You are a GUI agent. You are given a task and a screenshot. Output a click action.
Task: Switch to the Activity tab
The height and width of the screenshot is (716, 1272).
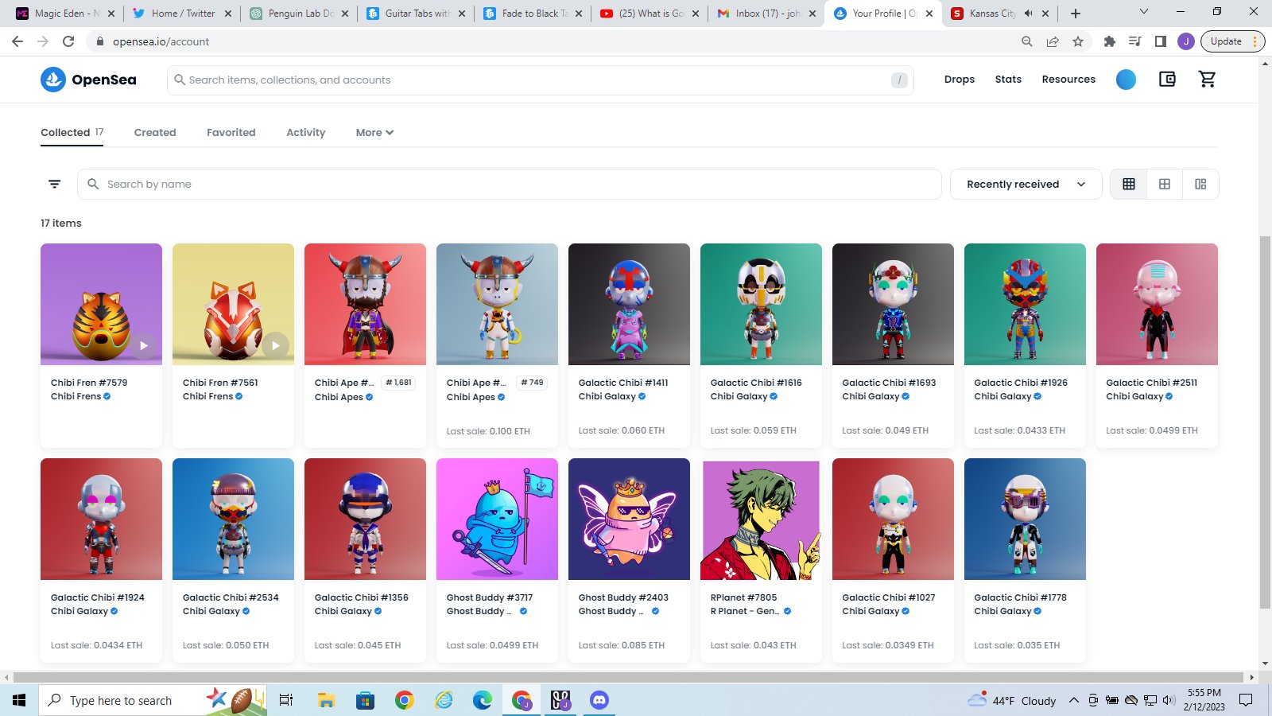pos(306,133)
